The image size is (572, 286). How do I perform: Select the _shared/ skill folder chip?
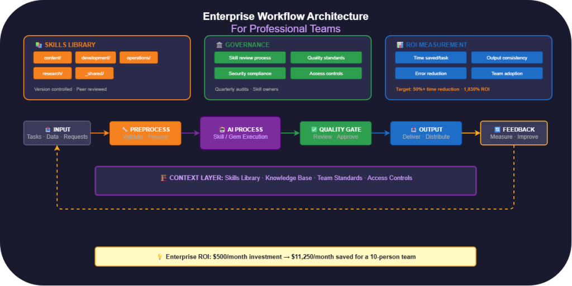94,73
